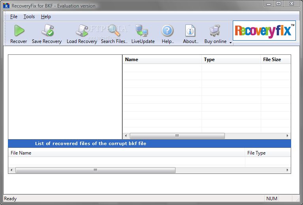Click right arrow of upper file list scrollbar
Image resolution: width=303 pixels, height=205 pixels.
tap(287, 136)
